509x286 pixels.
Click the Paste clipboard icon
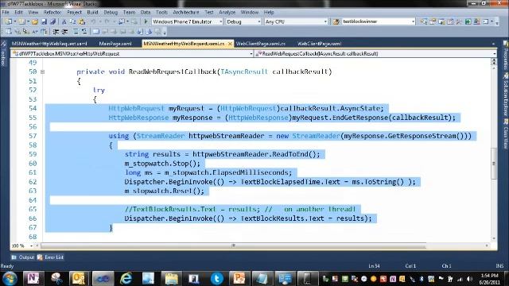[x=82, y=21]
